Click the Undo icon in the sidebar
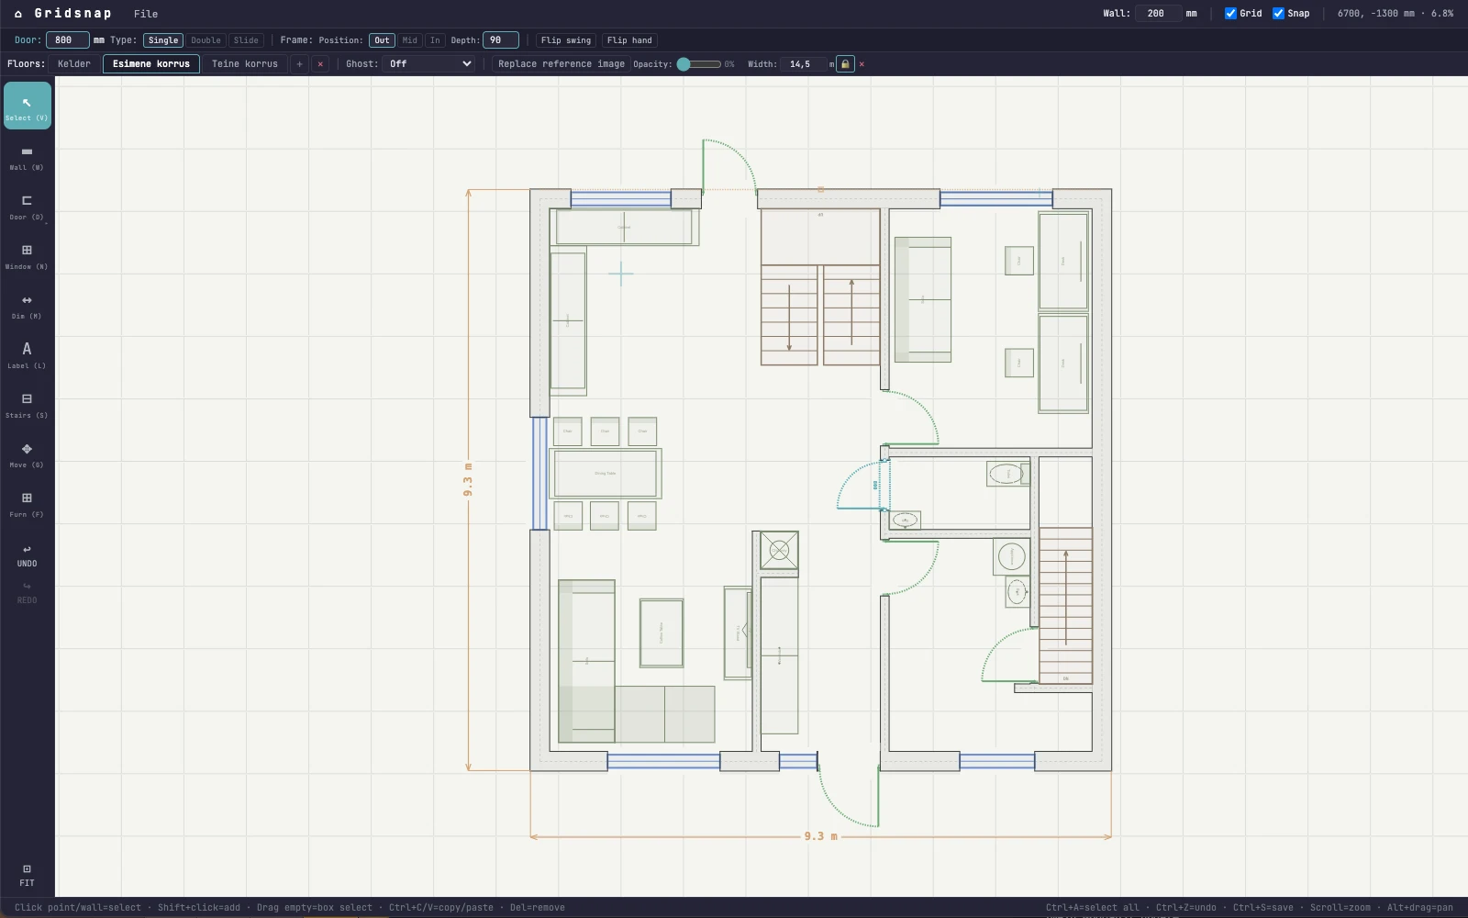The width and height of the screenshot is (1468, 918). point(27,556)
